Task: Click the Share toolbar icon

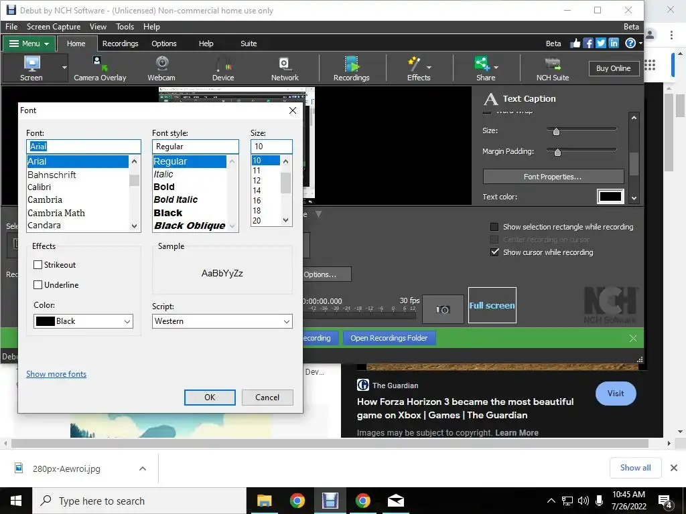Action: click(x=482, y=64)
